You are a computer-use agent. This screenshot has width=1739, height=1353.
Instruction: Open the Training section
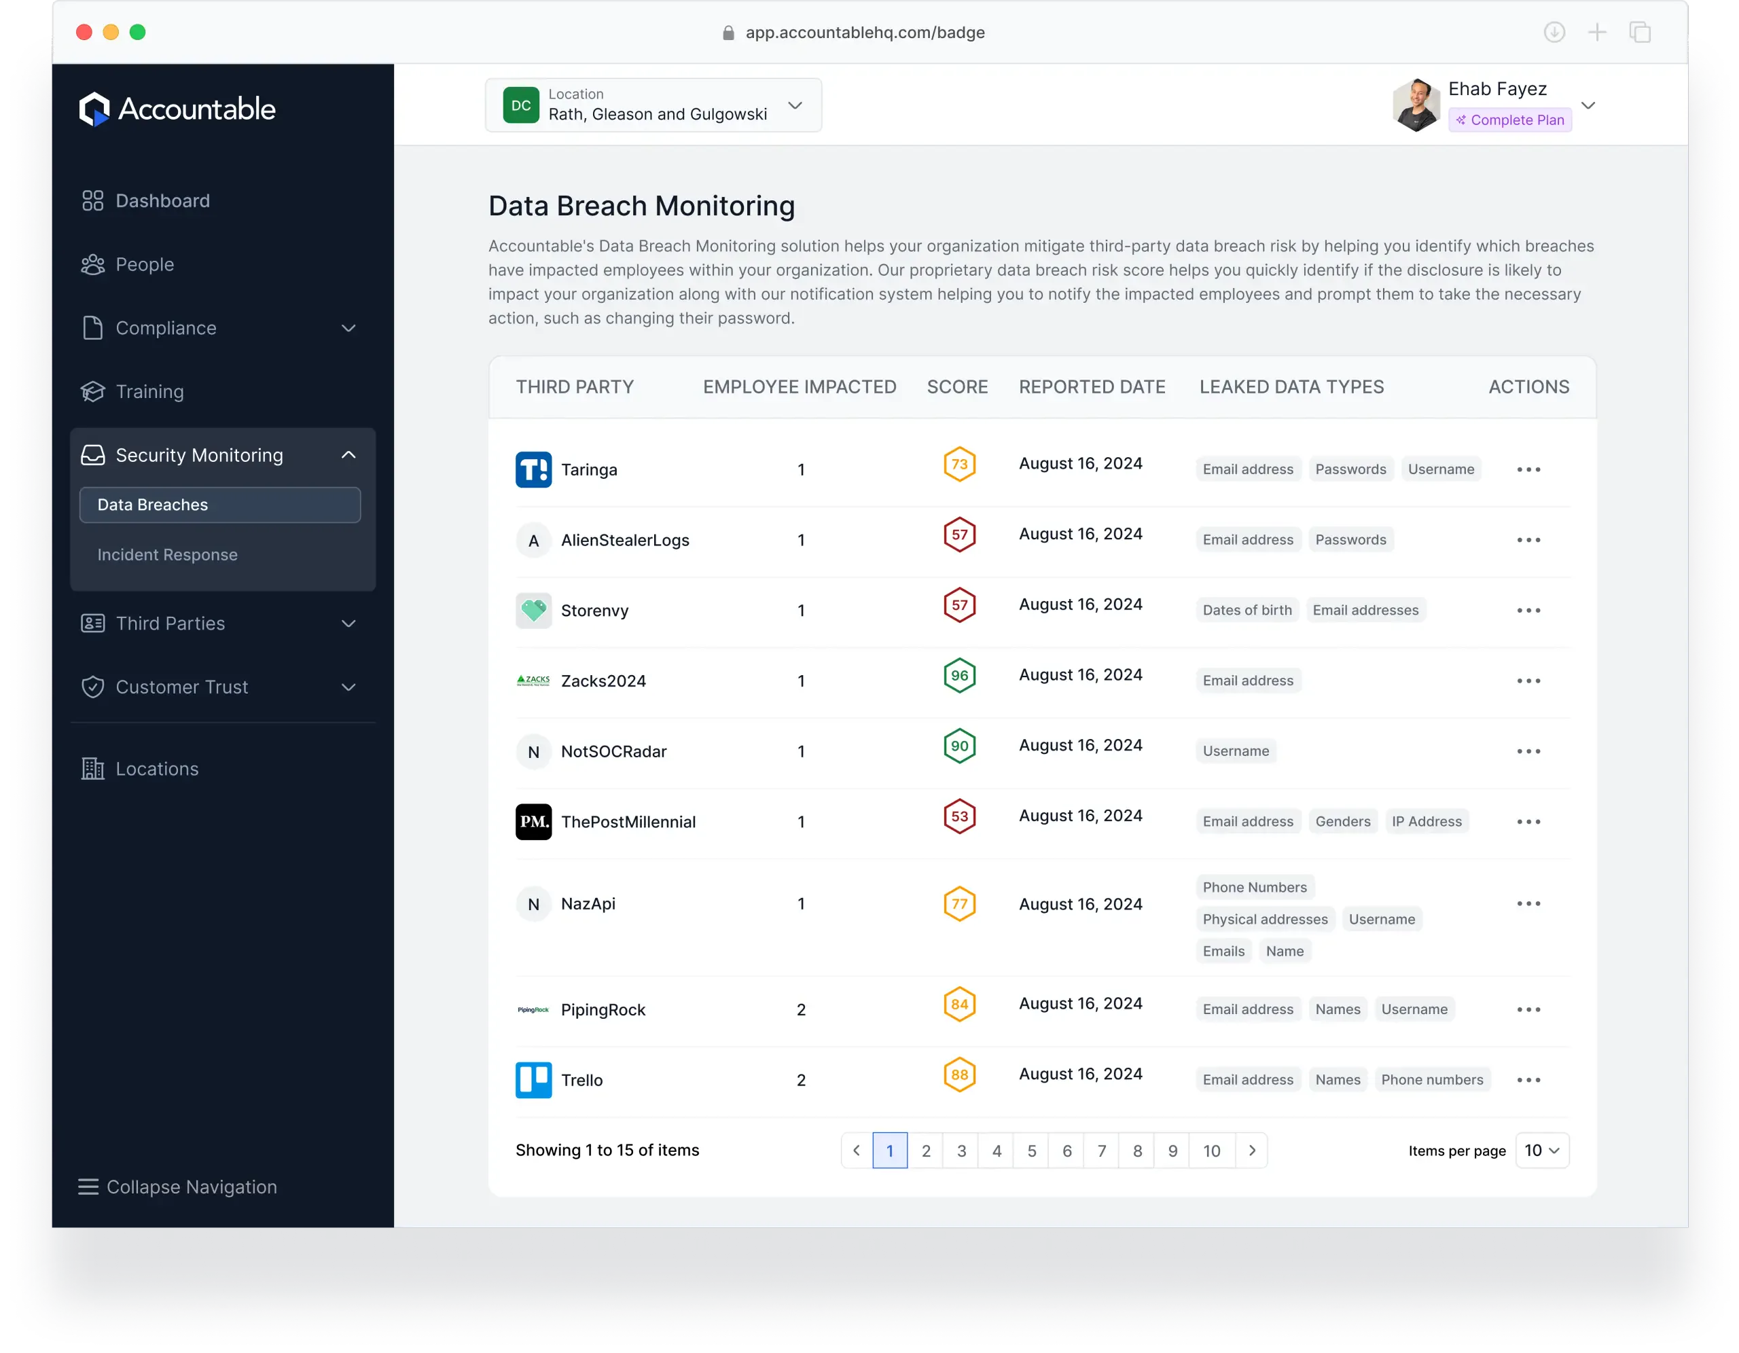click(149, 391)
